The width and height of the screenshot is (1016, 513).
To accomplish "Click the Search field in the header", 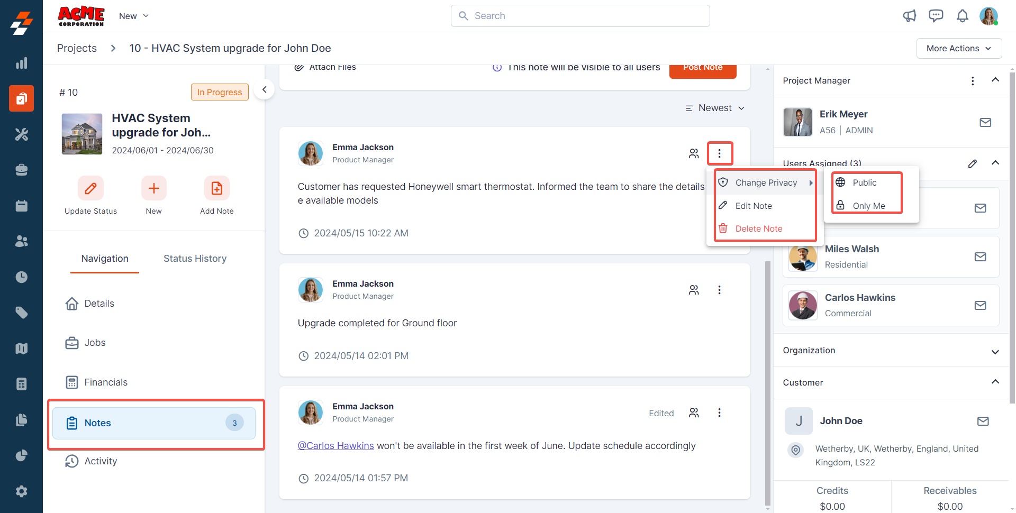I will click(x=580, y=16).
